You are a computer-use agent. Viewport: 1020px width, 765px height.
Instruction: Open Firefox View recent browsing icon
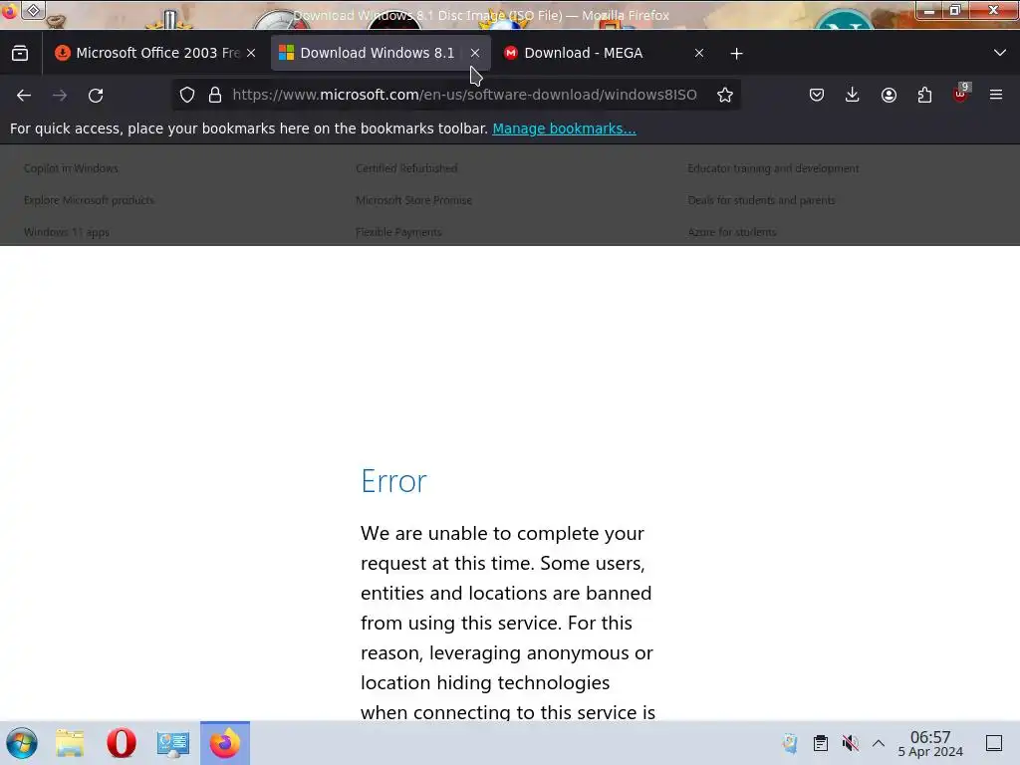[x=20, y=54]
